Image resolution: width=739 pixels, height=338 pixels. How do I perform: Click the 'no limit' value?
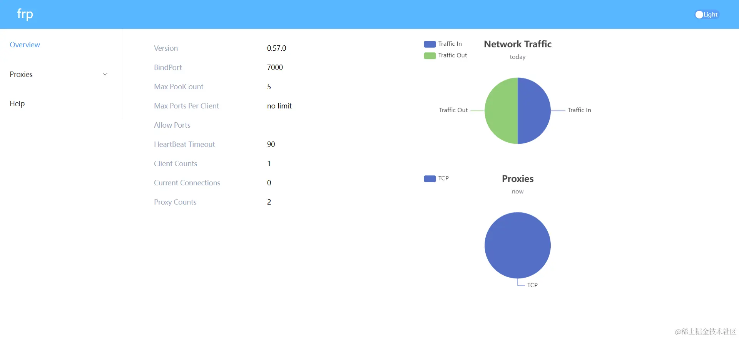(x=279, y=106)
